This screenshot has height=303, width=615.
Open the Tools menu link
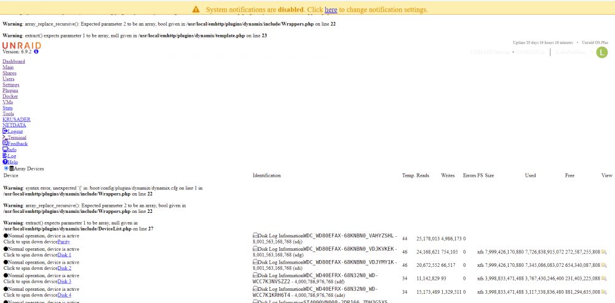8,113
